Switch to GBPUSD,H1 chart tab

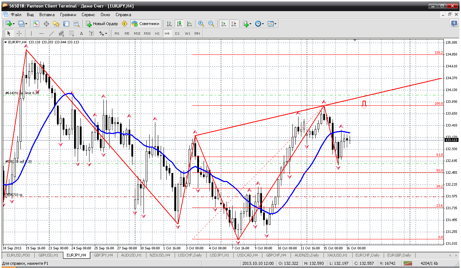48,255
